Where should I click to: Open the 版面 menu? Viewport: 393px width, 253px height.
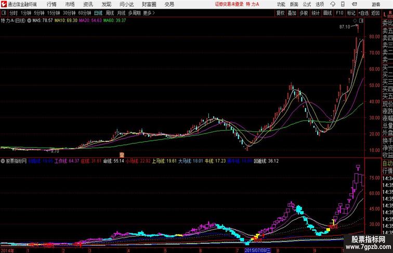pyautogui.click(x=294, y=4)
